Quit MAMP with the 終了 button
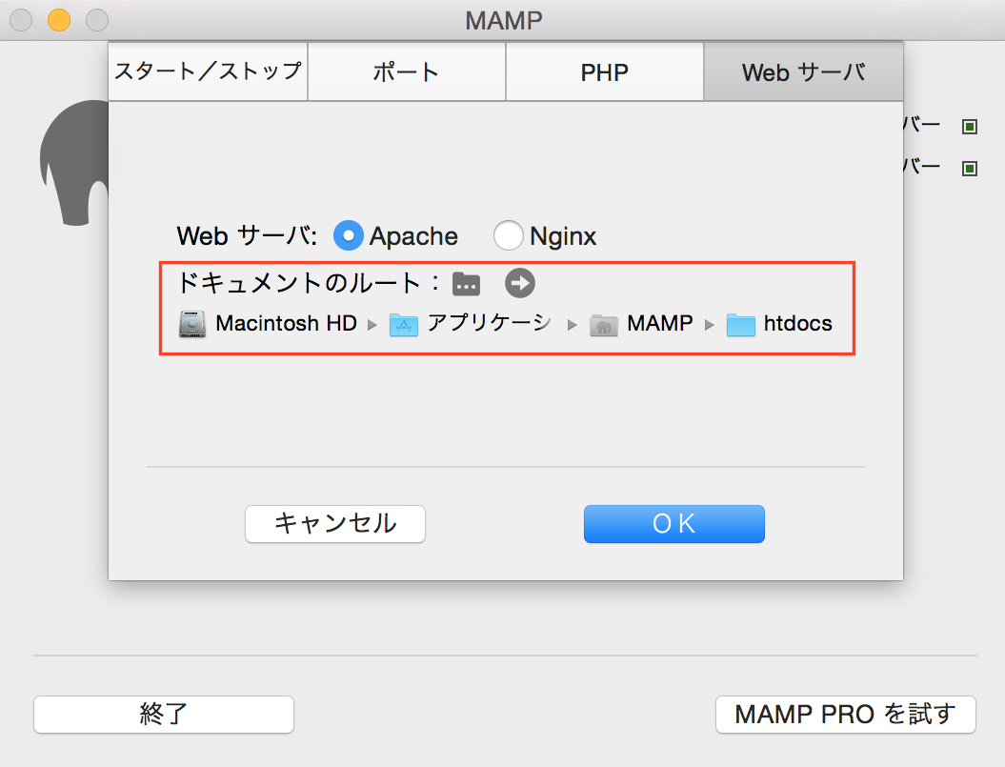Screen dimensions: 1005x767 (164, 714)
